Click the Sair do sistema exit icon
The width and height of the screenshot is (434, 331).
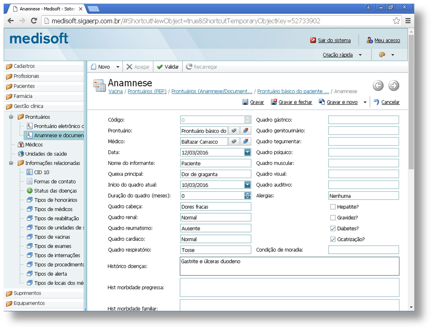(x=313, y=40)
